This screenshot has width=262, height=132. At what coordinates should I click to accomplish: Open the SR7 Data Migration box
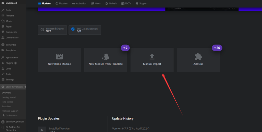click(85, 30)
